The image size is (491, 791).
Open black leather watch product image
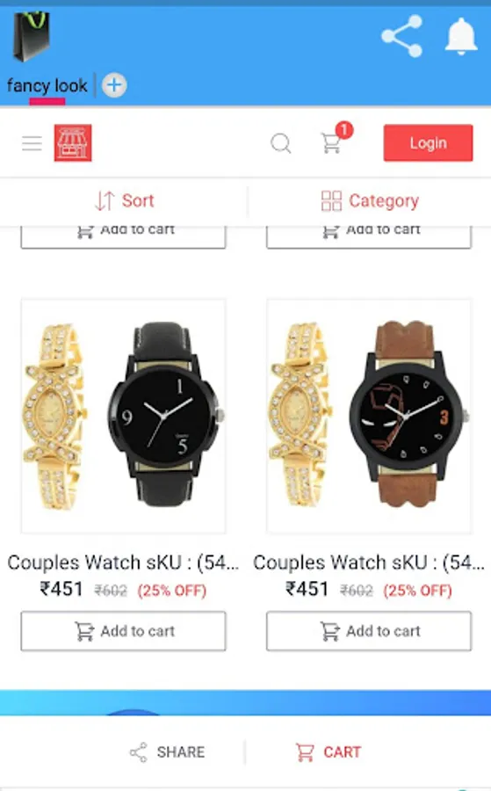124,417
